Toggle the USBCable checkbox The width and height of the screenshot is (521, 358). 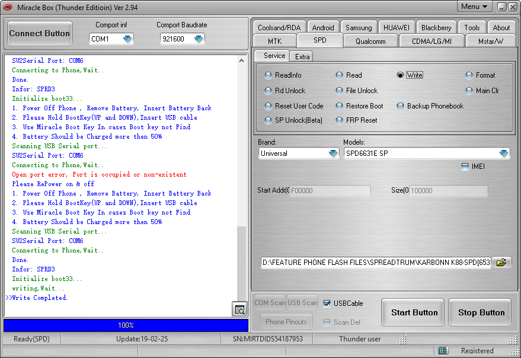327,303
